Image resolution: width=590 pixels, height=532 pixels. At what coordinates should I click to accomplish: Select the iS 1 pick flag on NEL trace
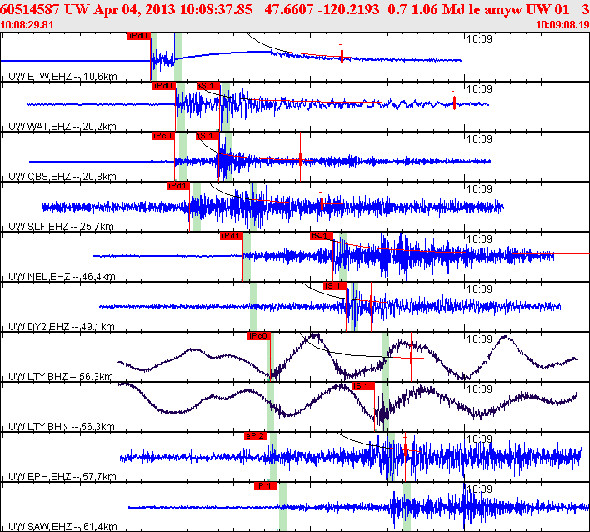click(322, 237)
